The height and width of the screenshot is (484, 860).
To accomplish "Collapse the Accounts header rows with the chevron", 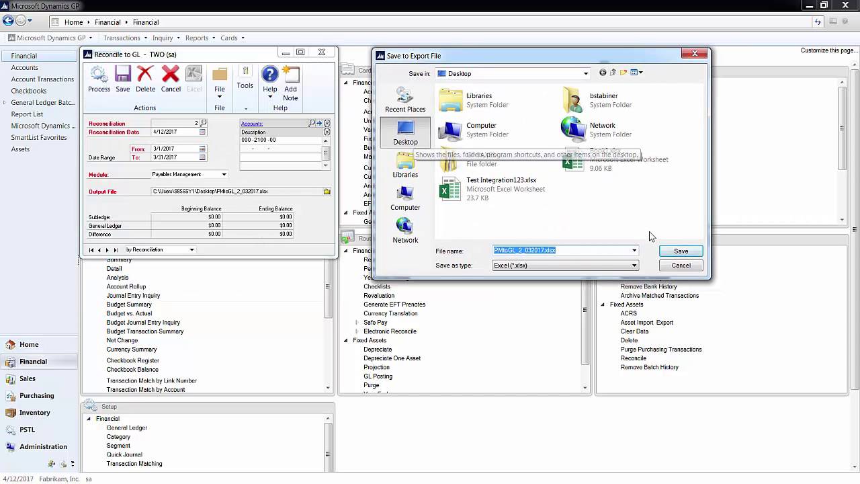I will click(327, 124).
